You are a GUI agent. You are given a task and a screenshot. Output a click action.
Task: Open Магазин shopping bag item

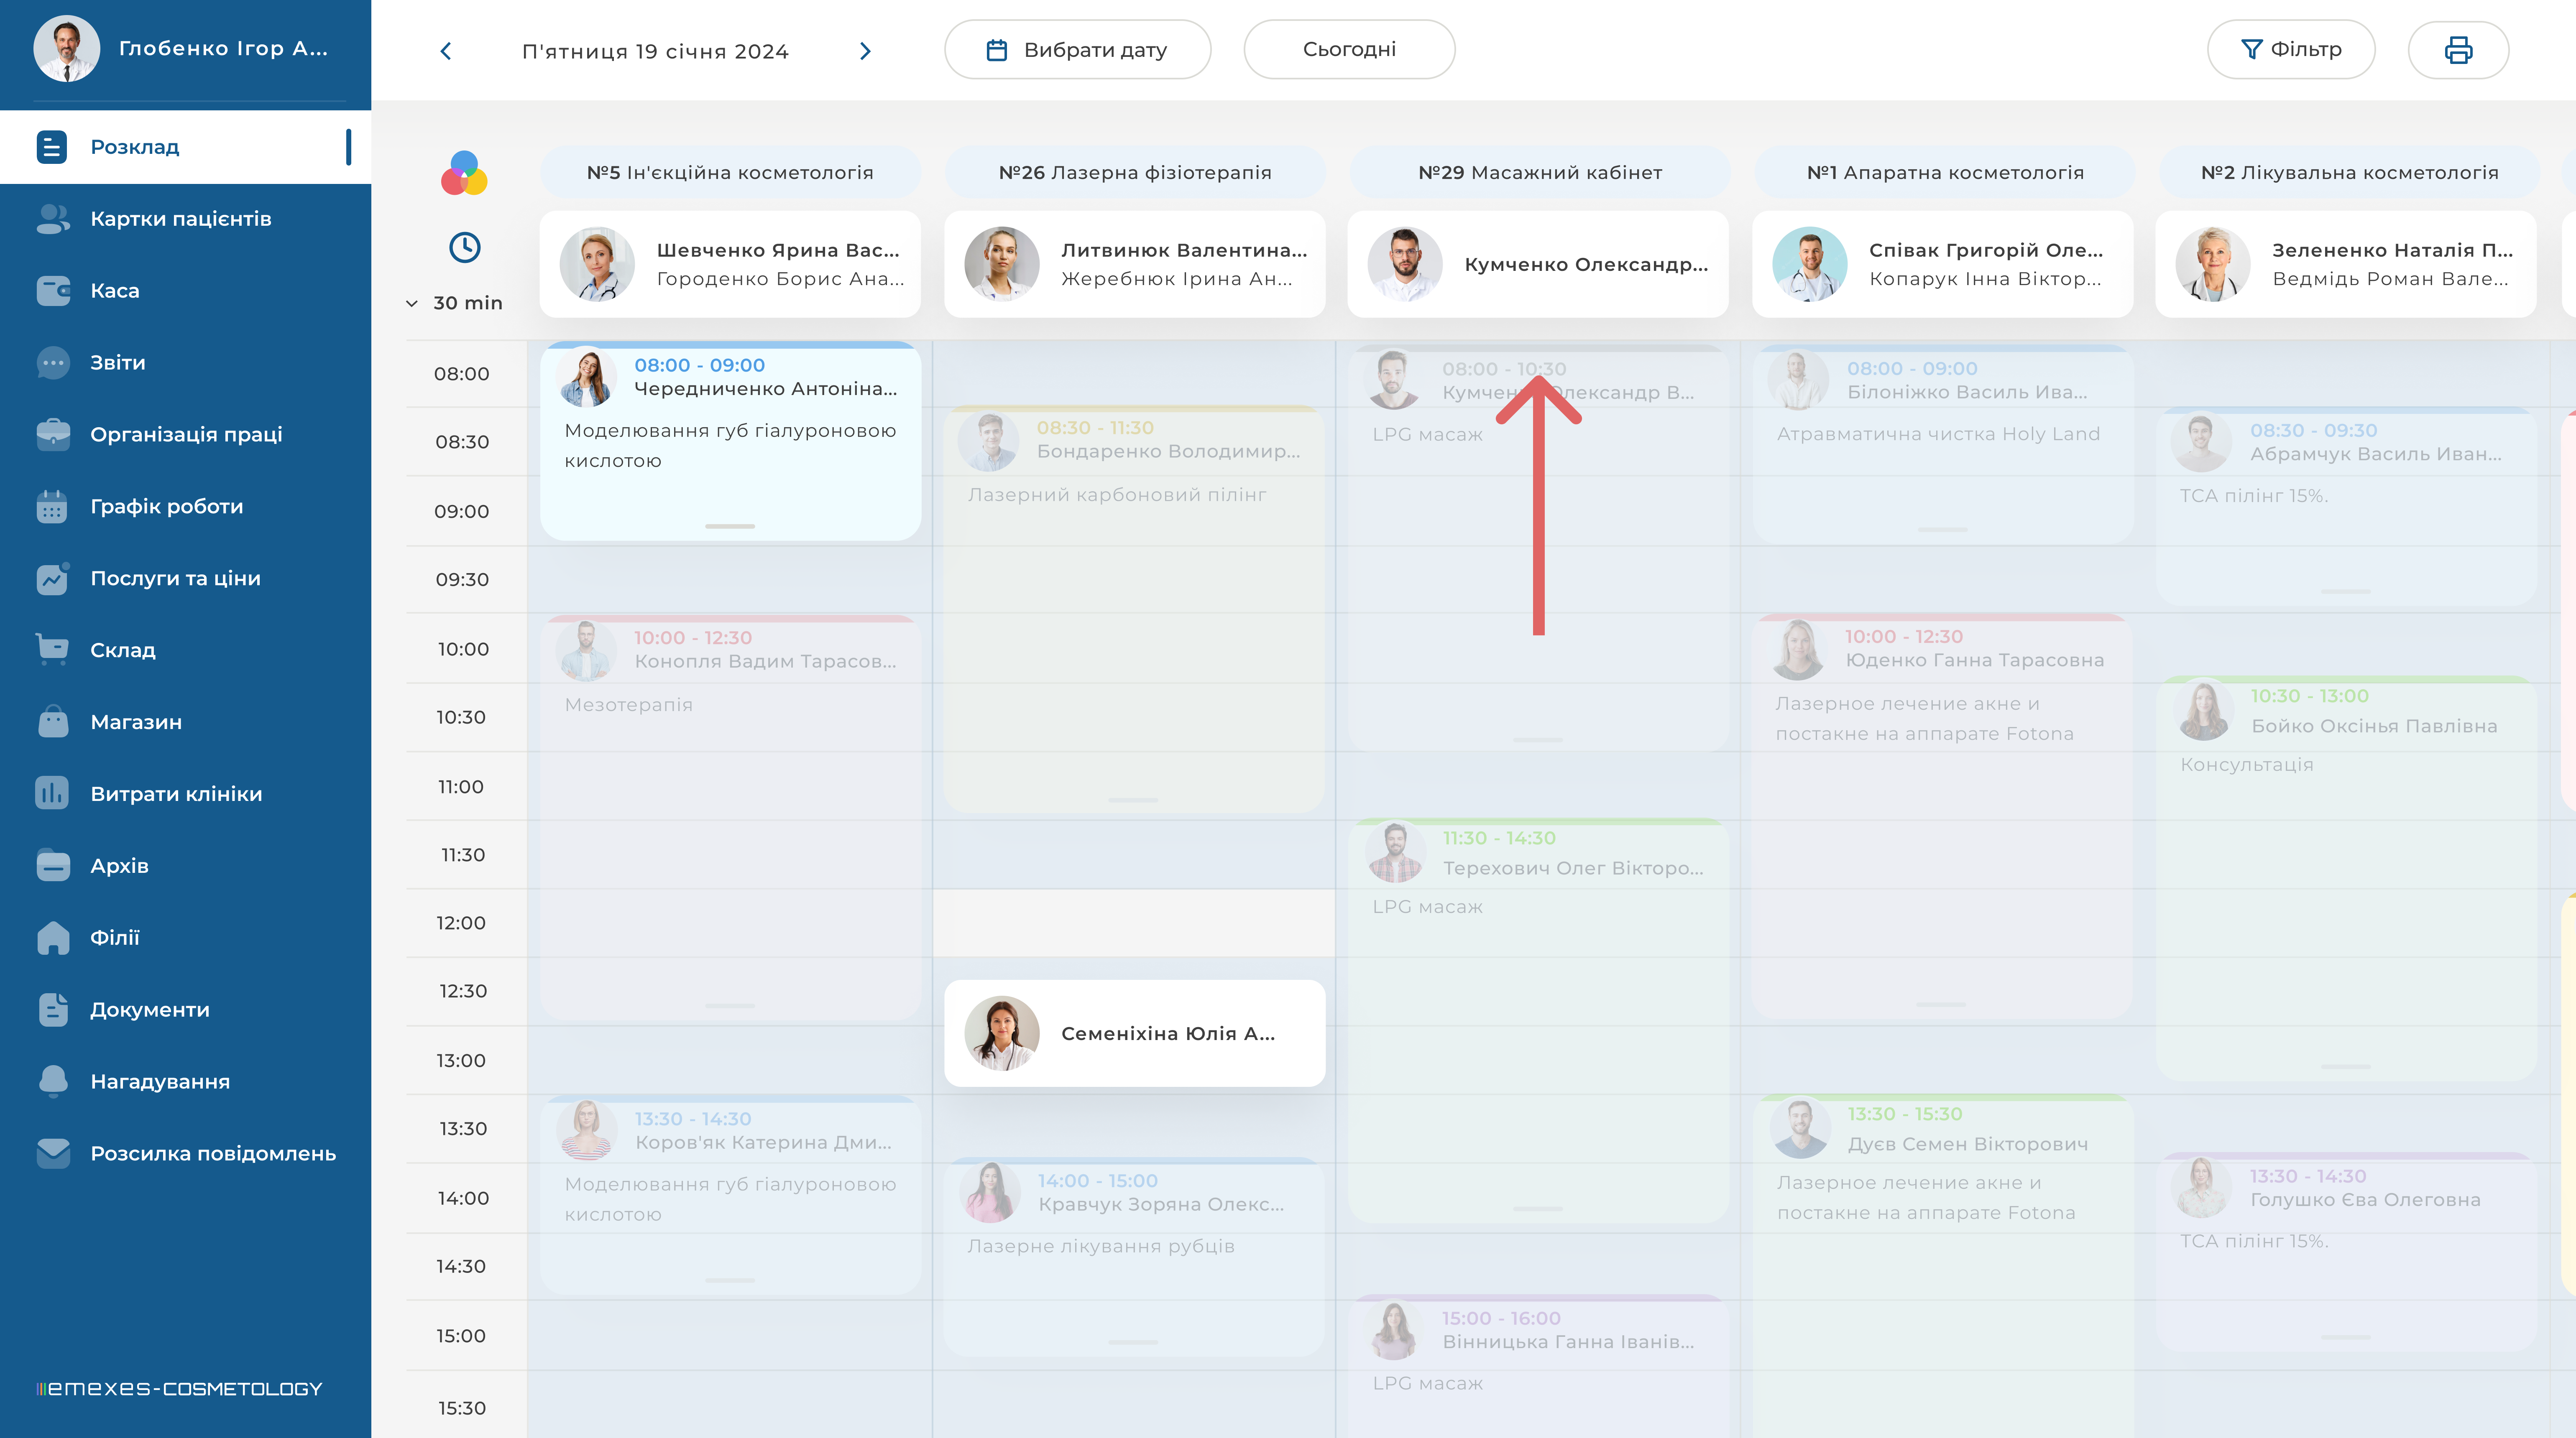[x=53, y=722]
